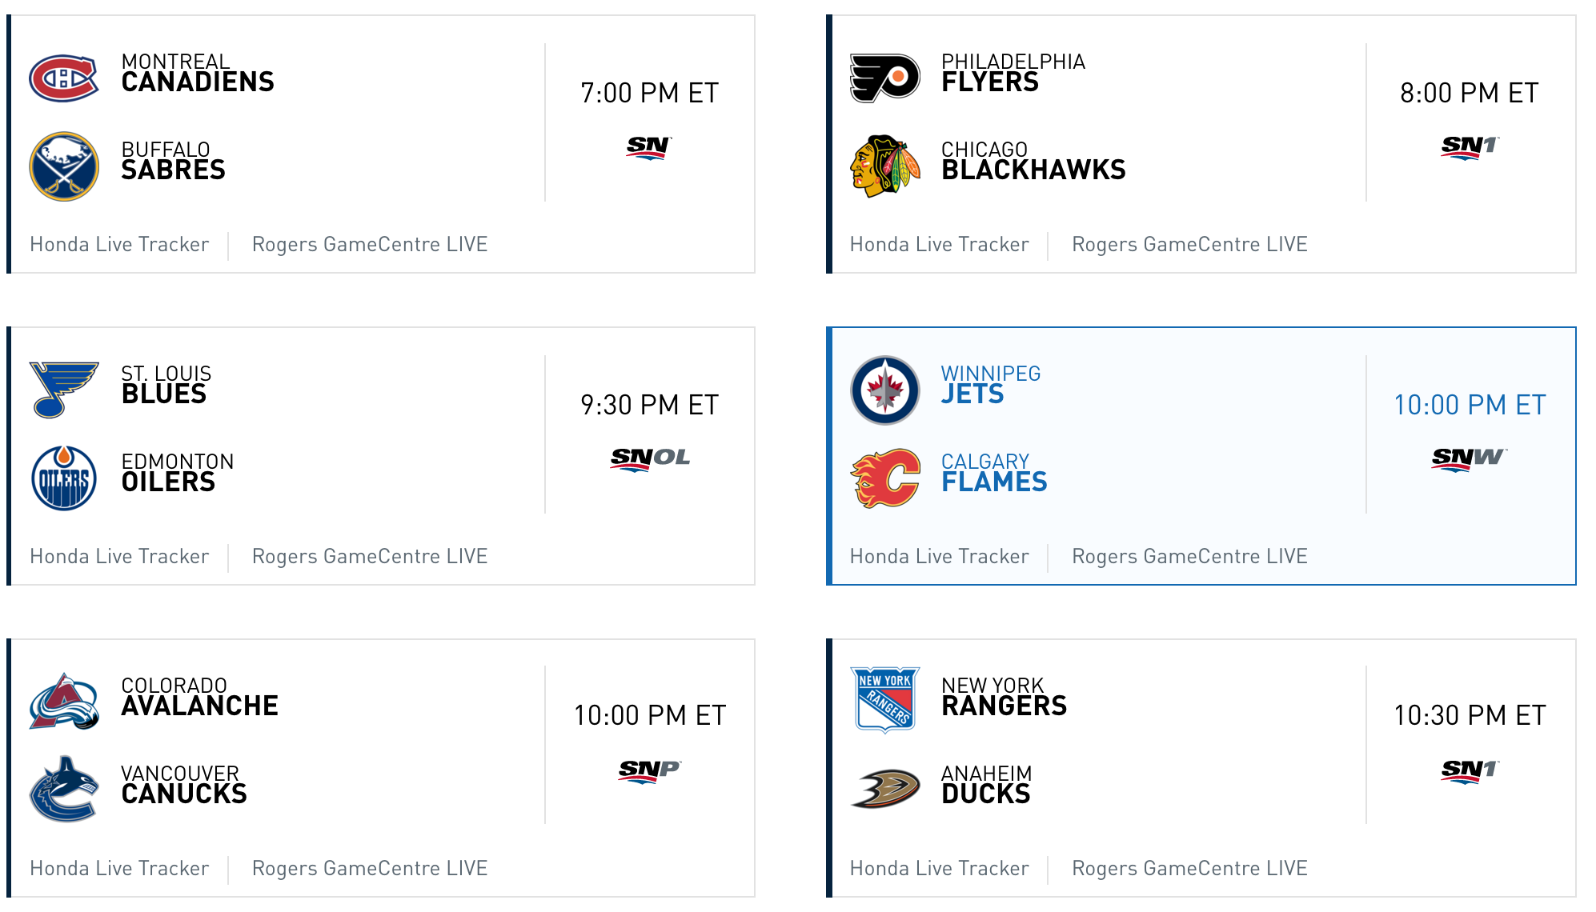The width and height of the screenshot is (1596, 912).
Task: Select the Rangers vs Ducks 10:30 PM ET time
Action: [x=1470, y=715]
